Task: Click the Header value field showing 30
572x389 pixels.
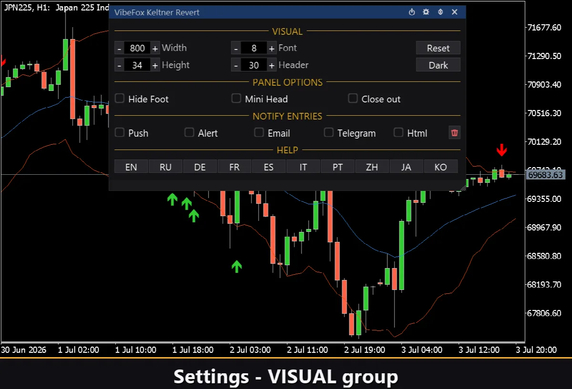Action: click(x=254, y=65)
